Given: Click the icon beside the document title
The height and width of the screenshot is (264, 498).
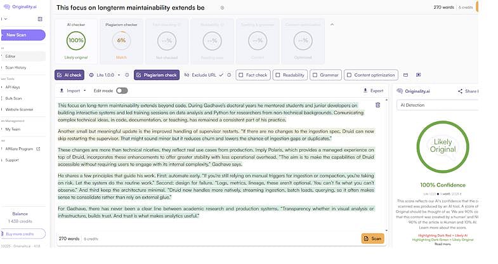Looking at the screenshot, I should (x=222, y=8).
